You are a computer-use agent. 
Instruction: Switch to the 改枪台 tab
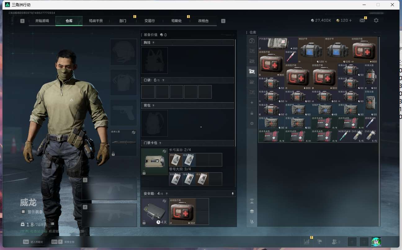click(x=203, y=21)
